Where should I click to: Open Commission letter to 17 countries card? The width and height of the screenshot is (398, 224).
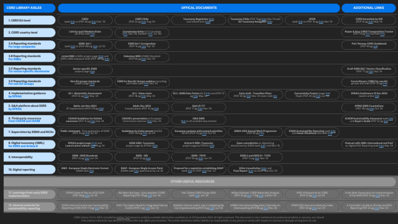tap(142, 33)
